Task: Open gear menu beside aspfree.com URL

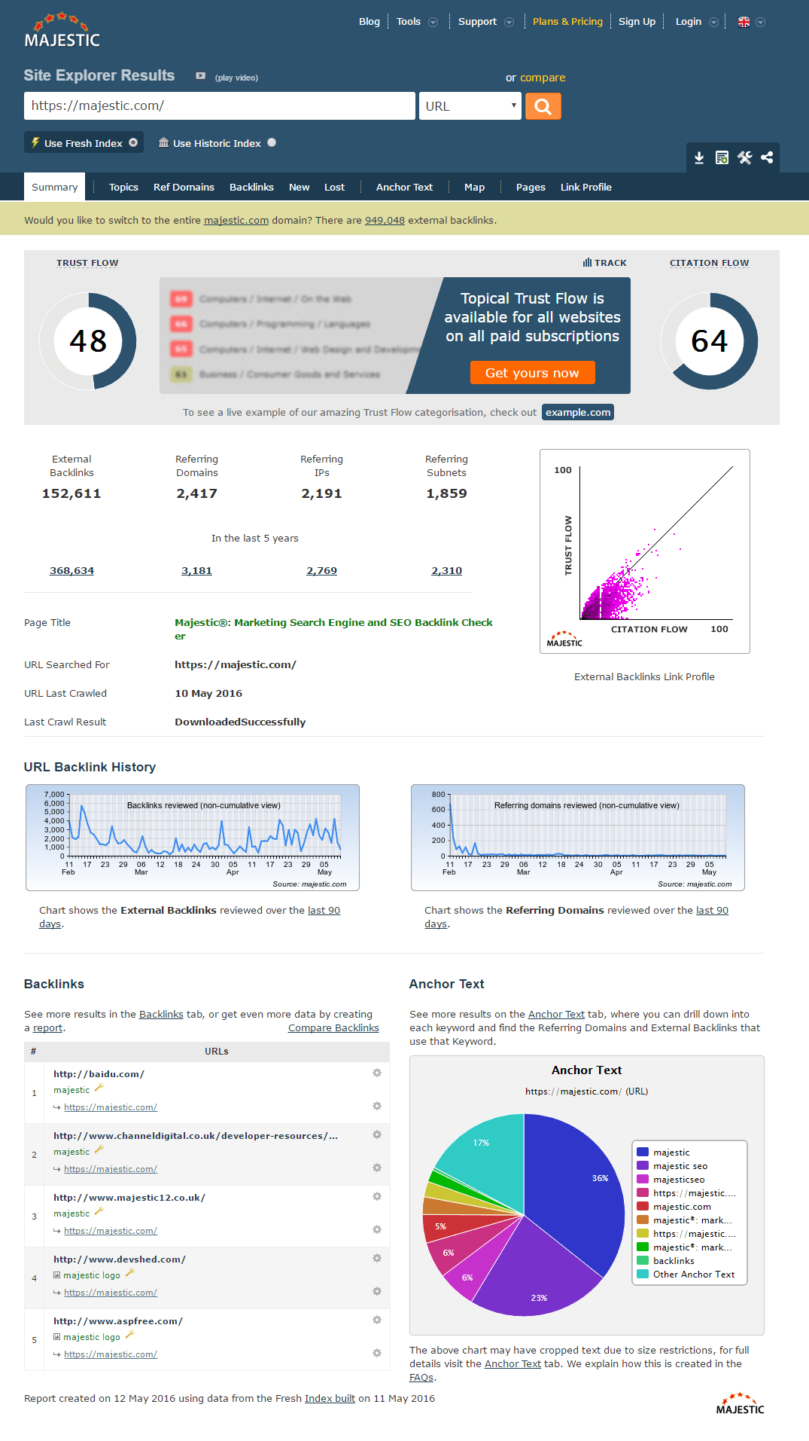Action: click(x=377, y=1320)
